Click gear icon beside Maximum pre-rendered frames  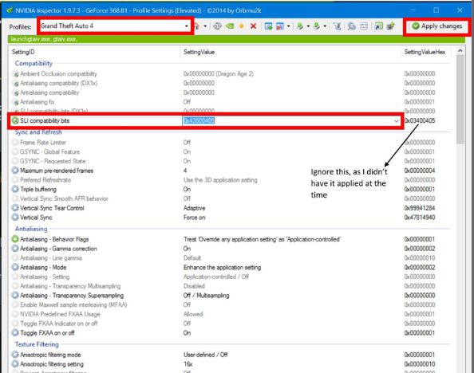tap(15, 171)
